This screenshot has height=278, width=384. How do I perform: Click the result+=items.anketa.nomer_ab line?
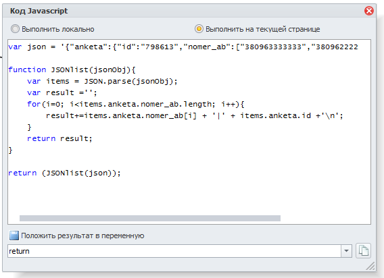point(195,115)
